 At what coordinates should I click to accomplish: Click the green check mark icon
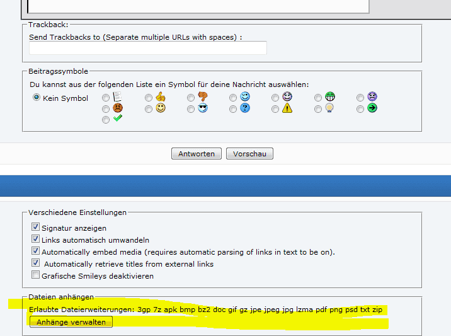118,118
